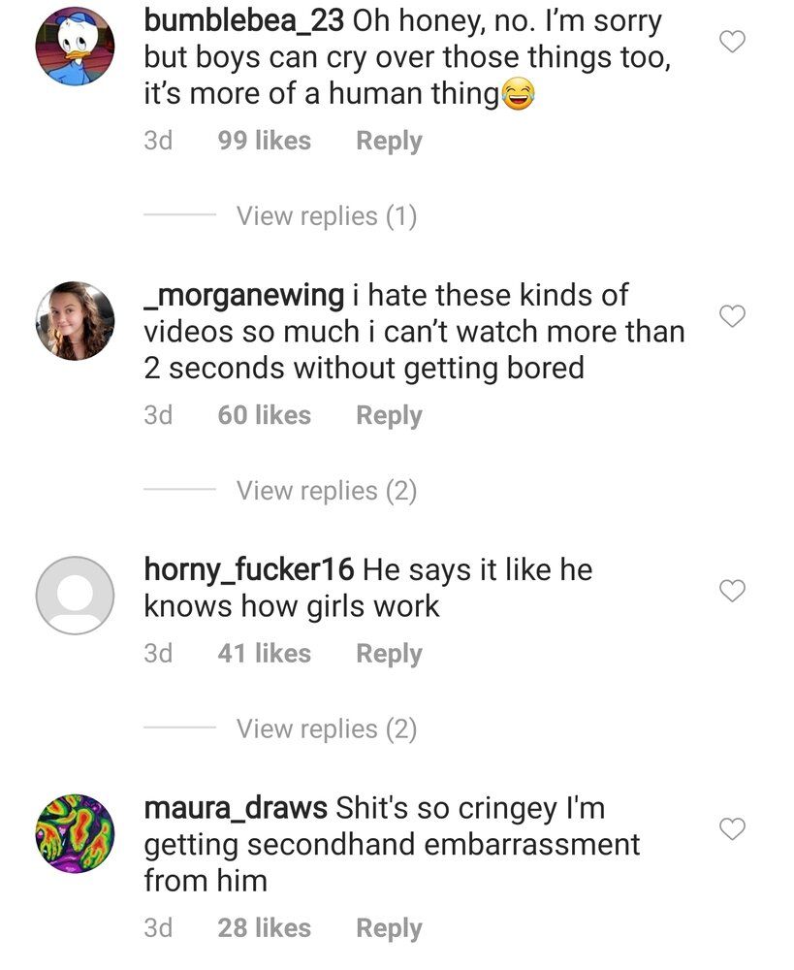View the 60 likes list
Image resolution: width=794 pixels, height=970 pixels.
point(264,415)
